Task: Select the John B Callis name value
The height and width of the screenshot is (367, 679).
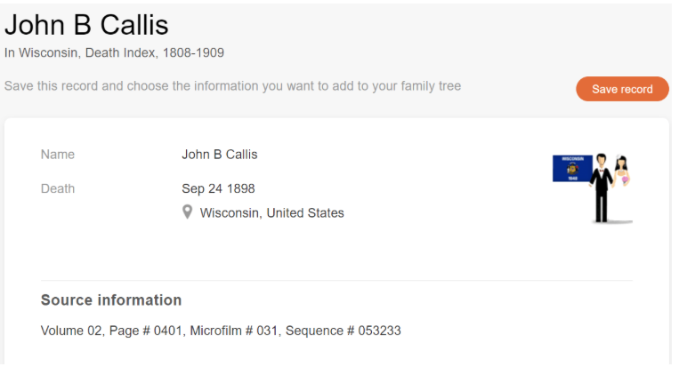Action: tap(219, 155)
